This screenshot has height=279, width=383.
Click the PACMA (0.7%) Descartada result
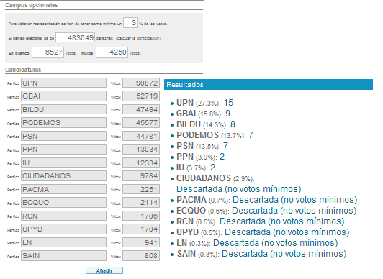[x=266, y=200]
